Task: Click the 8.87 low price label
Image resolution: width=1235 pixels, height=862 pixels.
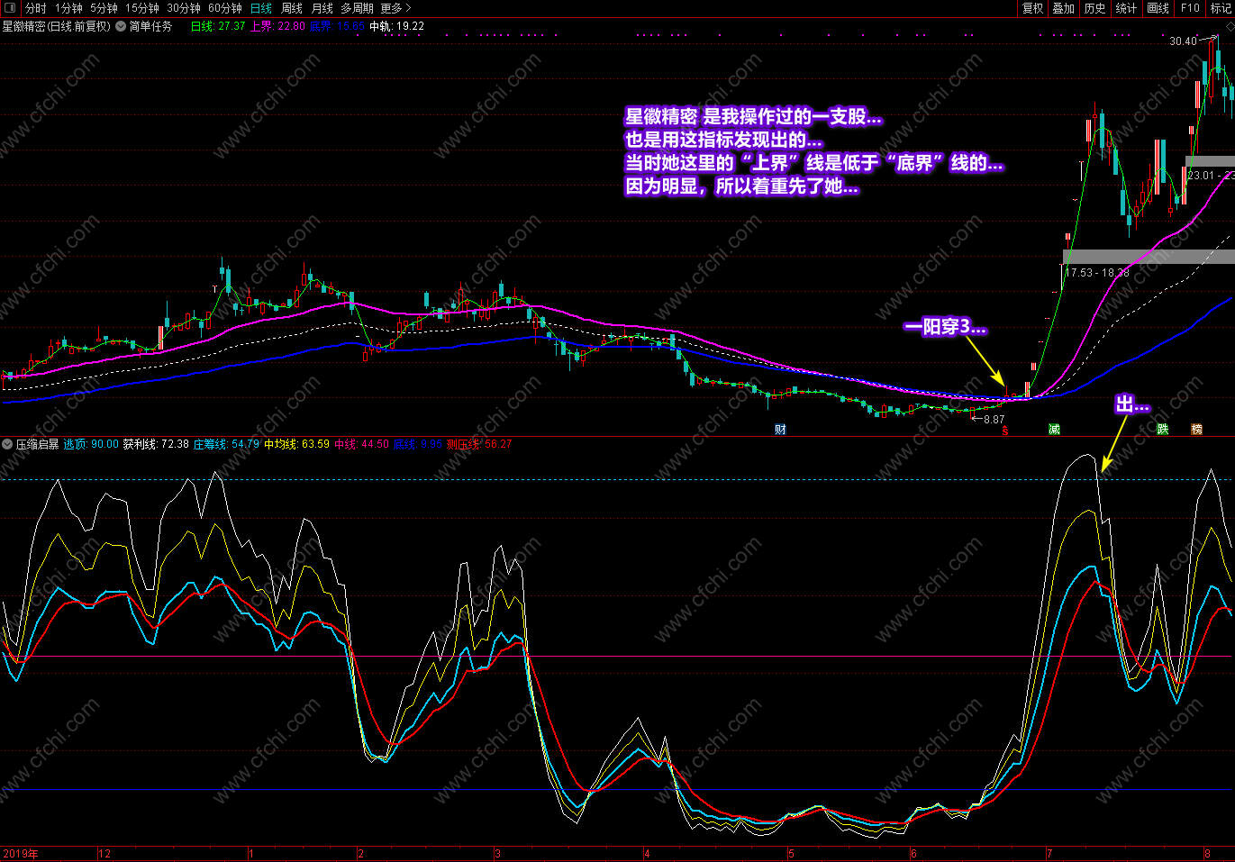Action: (x=994, y=420)
